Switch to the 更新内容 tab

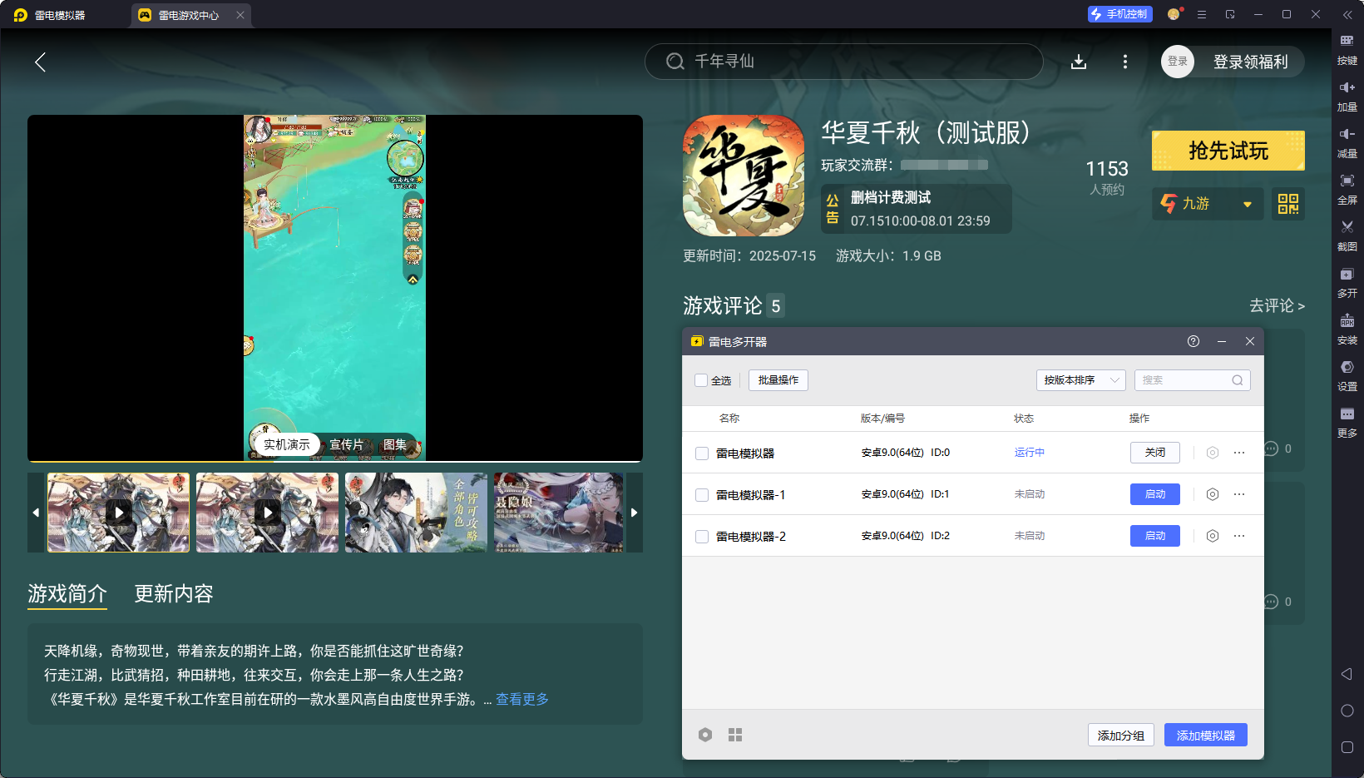point(174,593)
